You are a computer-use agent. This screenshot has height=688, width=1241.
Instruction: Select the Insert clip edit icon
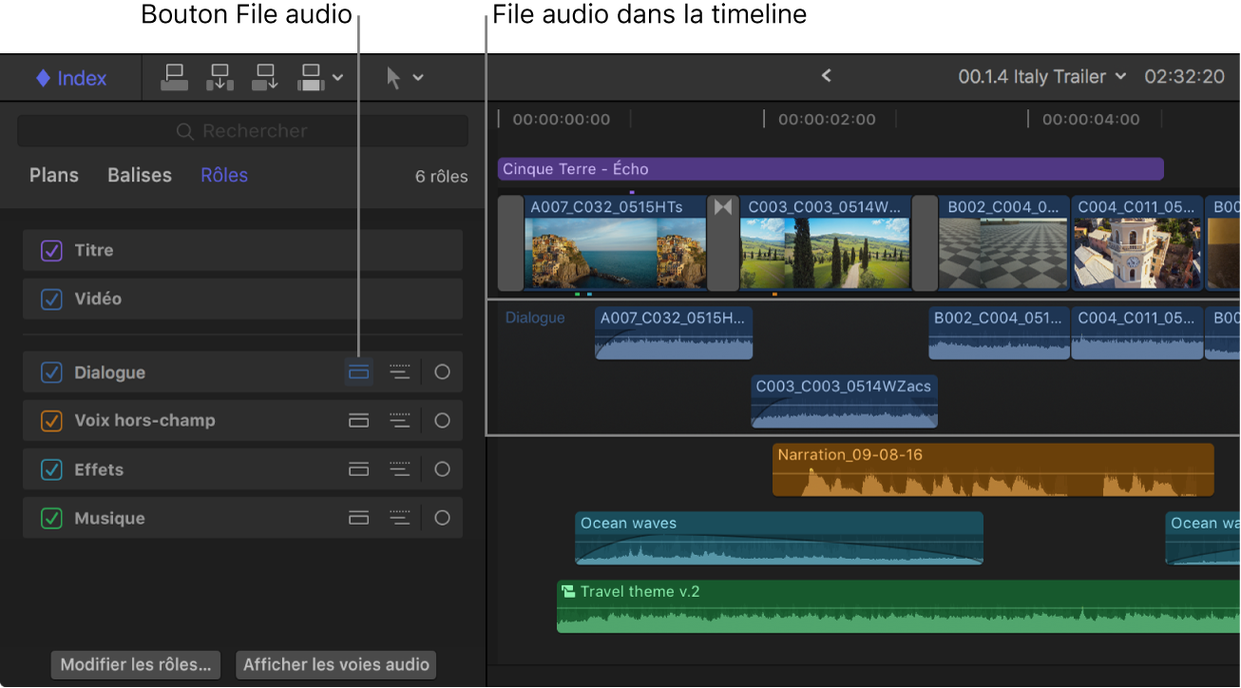point(220,77)
